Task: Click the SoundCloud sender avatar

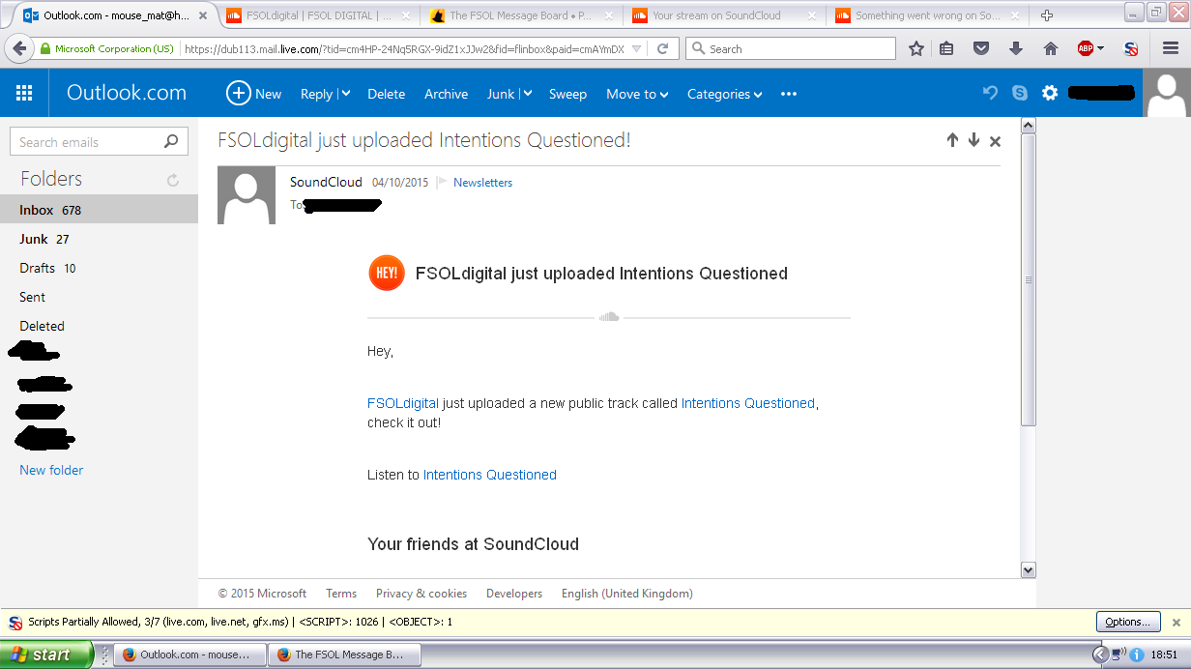Action: point(247,195)
